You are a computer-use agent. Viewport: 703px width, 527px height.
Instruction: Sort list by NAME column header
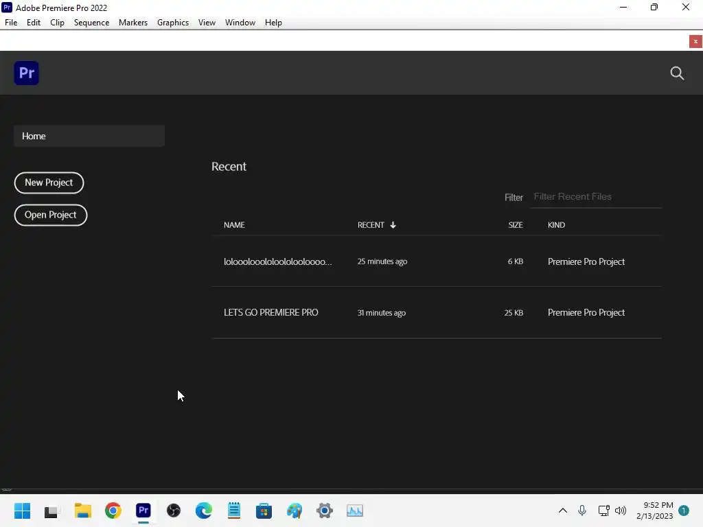[234, 225]
